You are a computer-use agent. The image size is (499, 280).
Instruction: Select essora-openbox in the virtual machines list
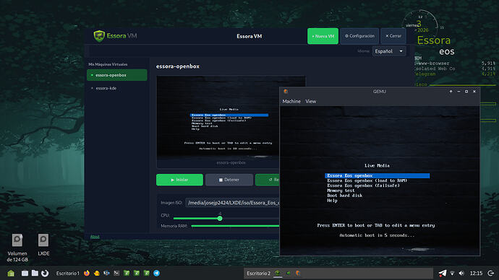116,75
